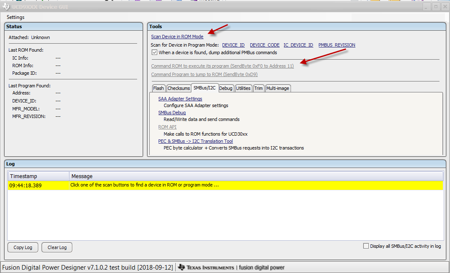Switch to the Checksums tab
Screen dimensions: 450x273
point(178,88)
